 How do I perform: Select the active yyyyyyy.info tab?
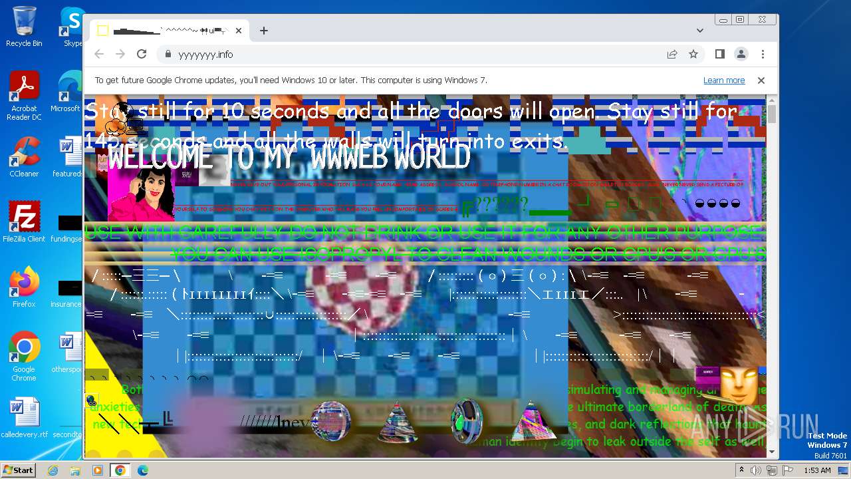pyautogui.click(x=170, y=31)
